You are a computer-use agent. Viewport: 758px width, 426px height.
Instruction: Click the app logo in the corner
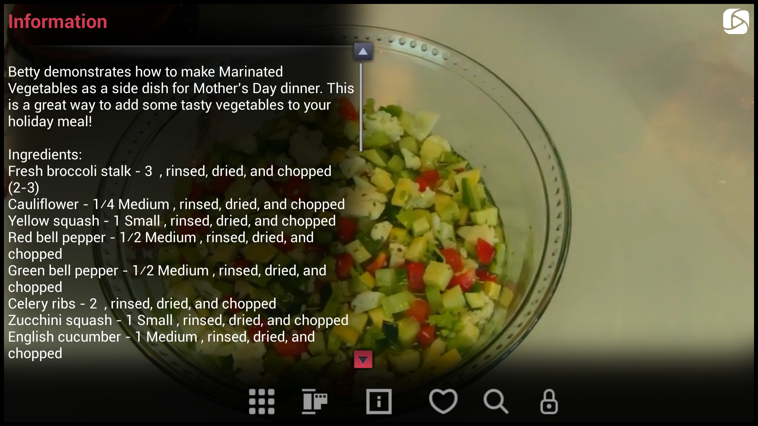735,21
